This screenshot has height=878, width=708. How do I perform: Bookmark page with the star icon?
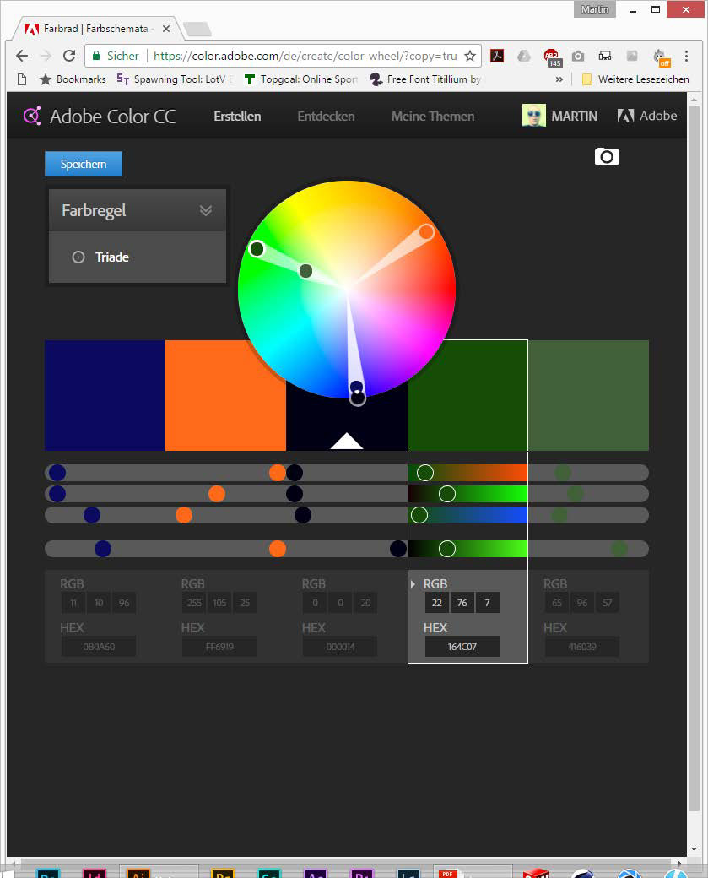(470, 56)
